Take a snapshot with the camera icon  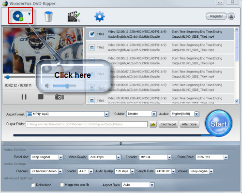pyautogui.click(x=60, y=97)
